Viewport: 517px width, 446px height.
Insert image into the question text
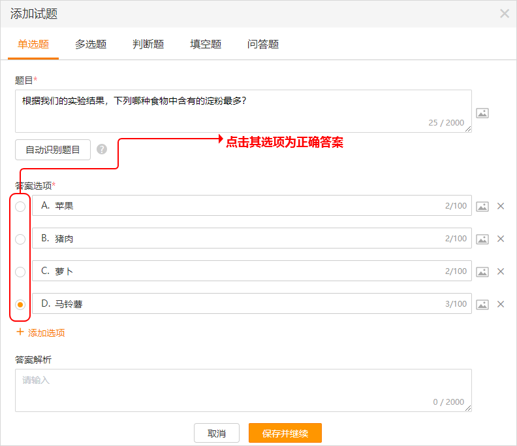click(482, 113)
